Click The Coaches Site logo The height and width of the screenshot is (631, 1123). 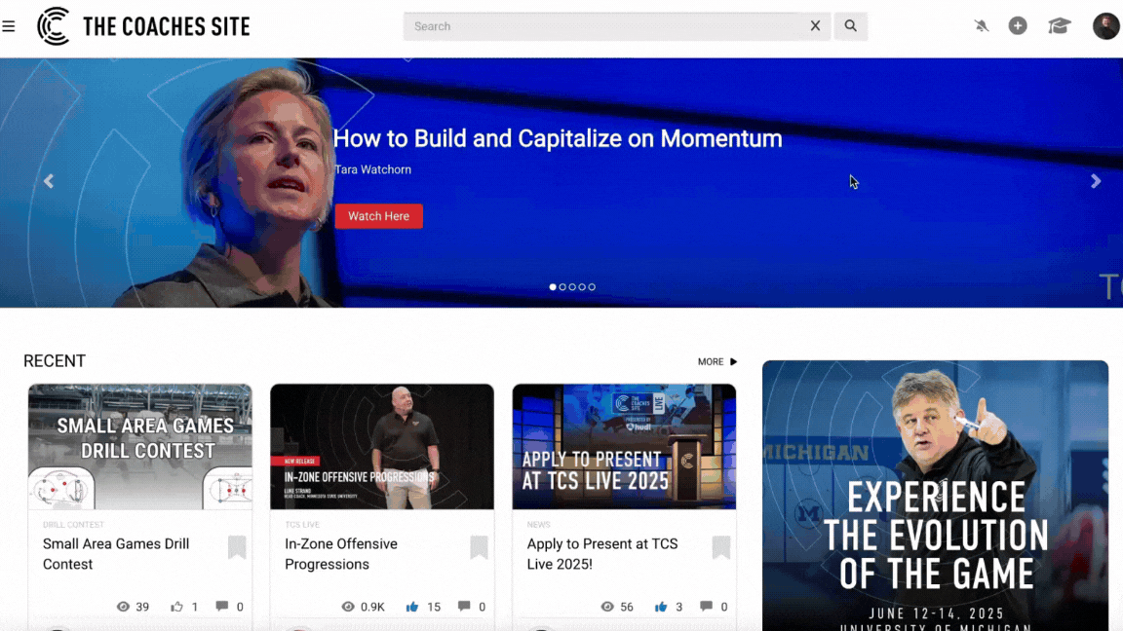[143, 26]
